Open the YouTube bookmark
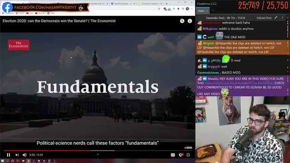 (x=40, y=13)
